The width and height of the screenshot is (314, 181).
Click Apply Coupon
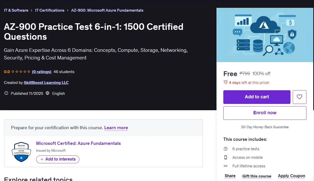click(292, 176)
